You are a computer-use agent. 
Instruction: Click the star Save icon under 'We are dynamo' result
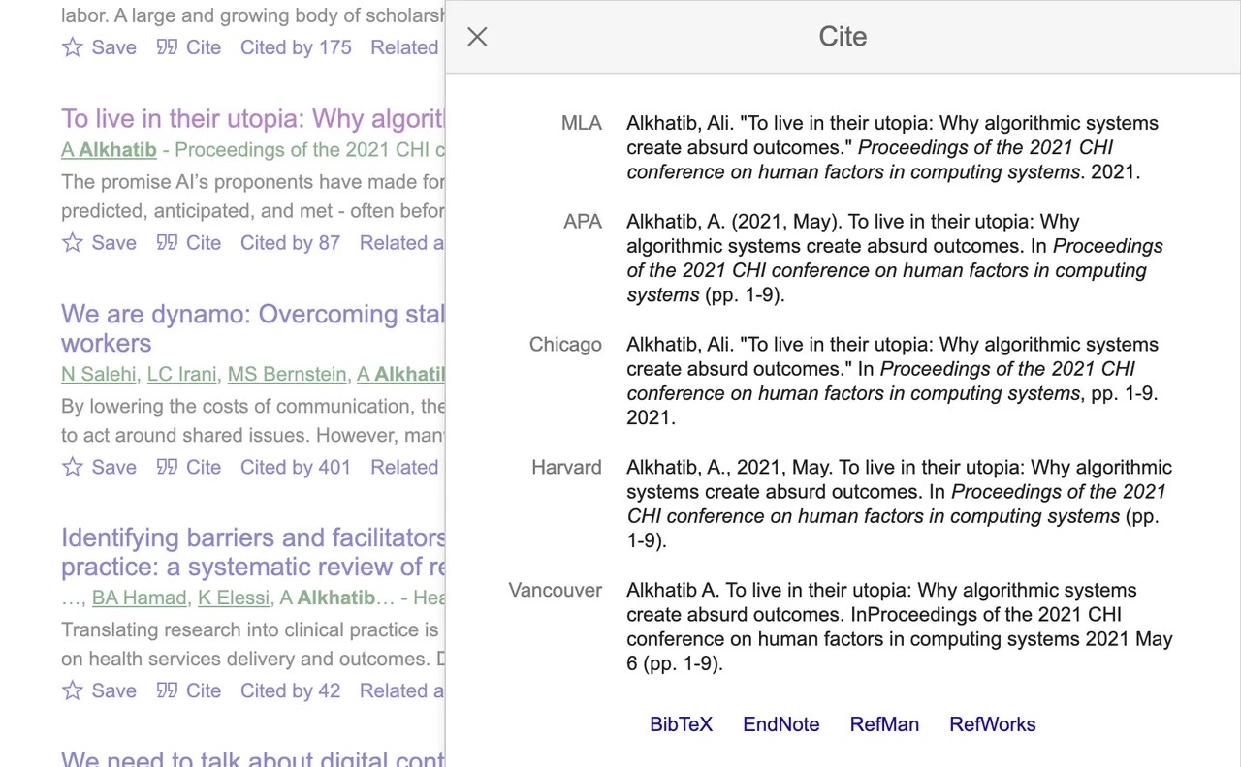(73, 467)
